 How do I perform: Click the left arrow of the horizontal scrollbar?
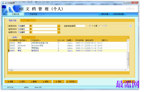(9, 70)
